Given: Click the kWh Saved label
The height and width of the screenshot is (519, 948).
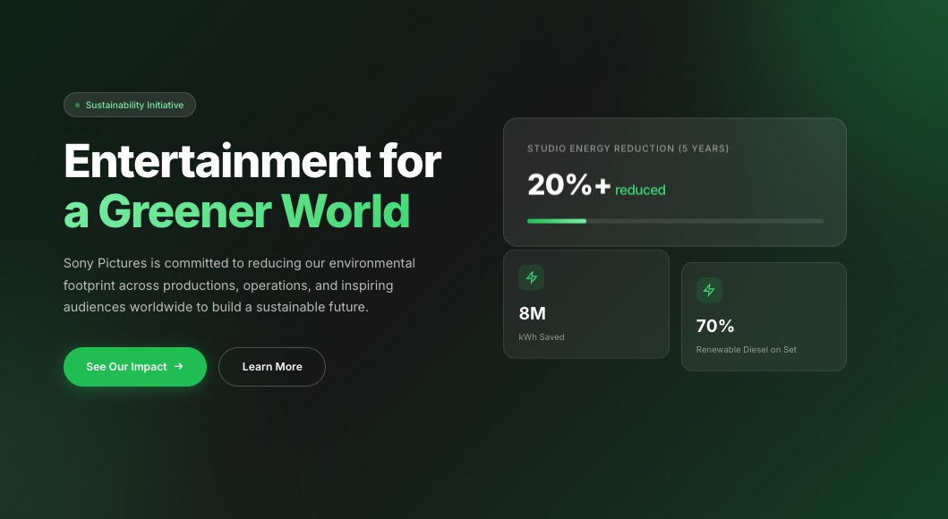Looking at the screenshot, I should click(x=542, y=337).
